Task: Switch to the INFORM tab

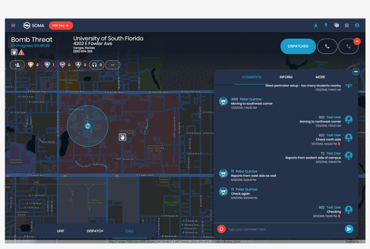Action: [286, 77]
